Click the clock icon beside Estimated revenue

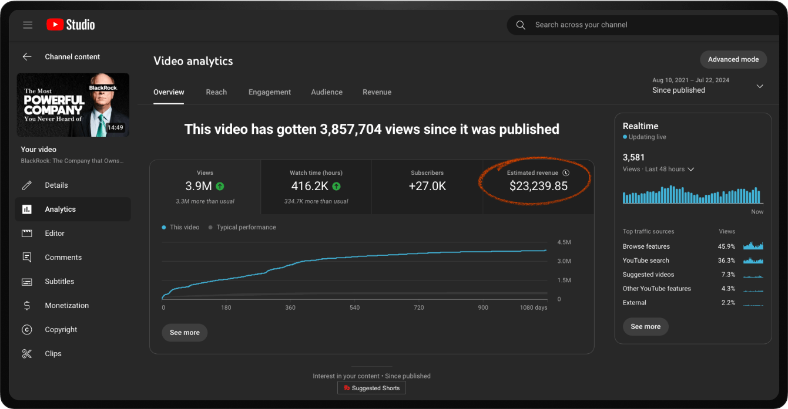[566, 173]
